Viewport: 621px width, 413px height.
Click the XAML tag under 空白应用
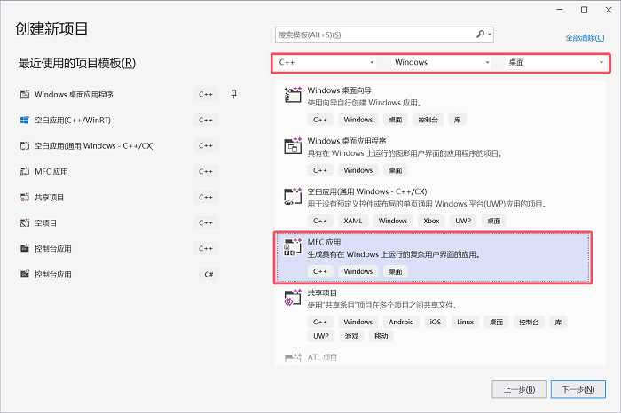353,221
